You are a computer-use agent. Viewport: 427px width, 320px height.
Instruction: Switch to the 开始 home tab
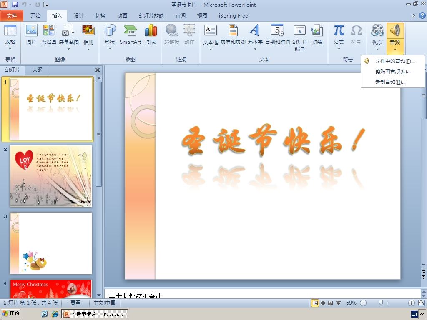(x=35, y=16)
